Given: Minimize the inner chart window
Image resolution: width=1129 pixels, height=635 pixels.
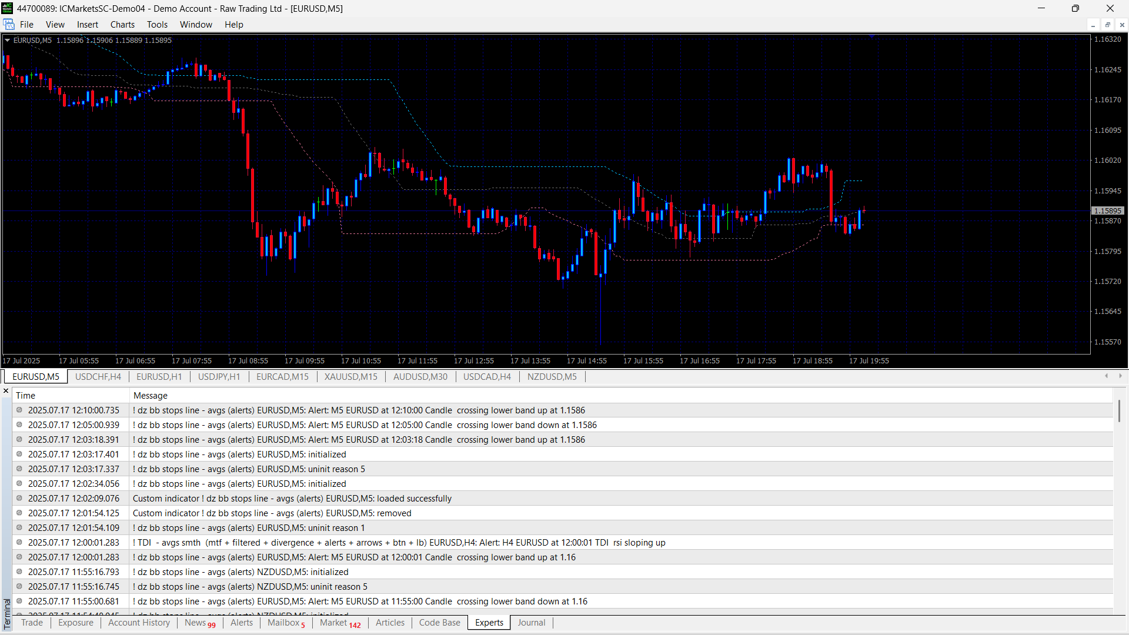Looking at the screenshot, I should (x=1093, y=25).
